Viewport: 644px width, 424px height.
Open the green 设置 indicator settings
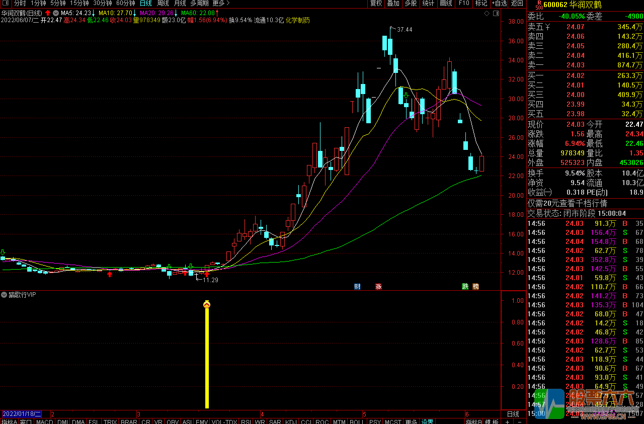click(427, 421)
